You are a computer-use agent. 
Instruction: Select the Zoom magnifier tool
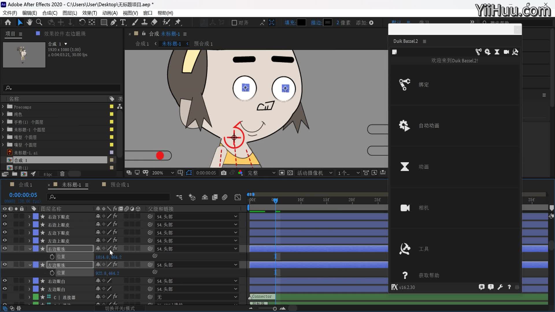tap(39, 23)
